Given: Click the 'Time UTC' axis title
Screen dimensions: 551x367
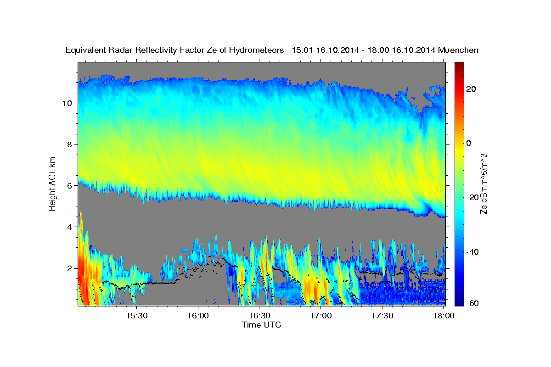Looking at the screenshot, I should point(261,325).
